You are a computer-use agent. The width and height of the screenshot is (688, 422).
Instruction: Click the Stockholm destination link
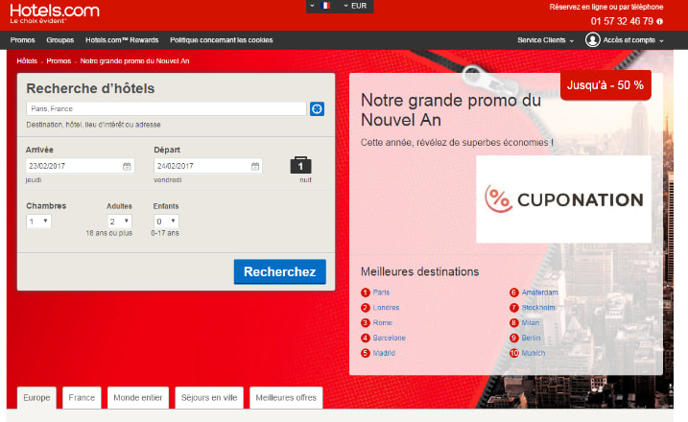(538, 308)
